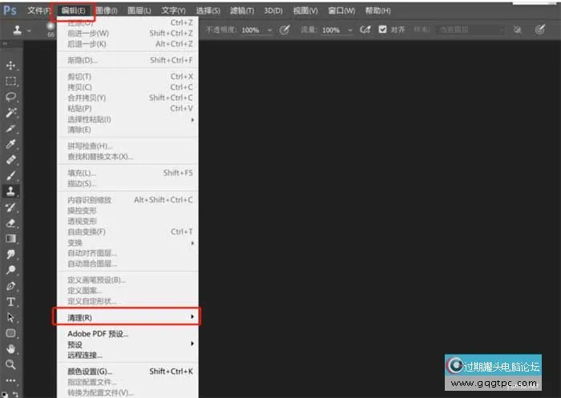Choose Adobe PDF 预设... from Edit menu

tap(97, 333)
